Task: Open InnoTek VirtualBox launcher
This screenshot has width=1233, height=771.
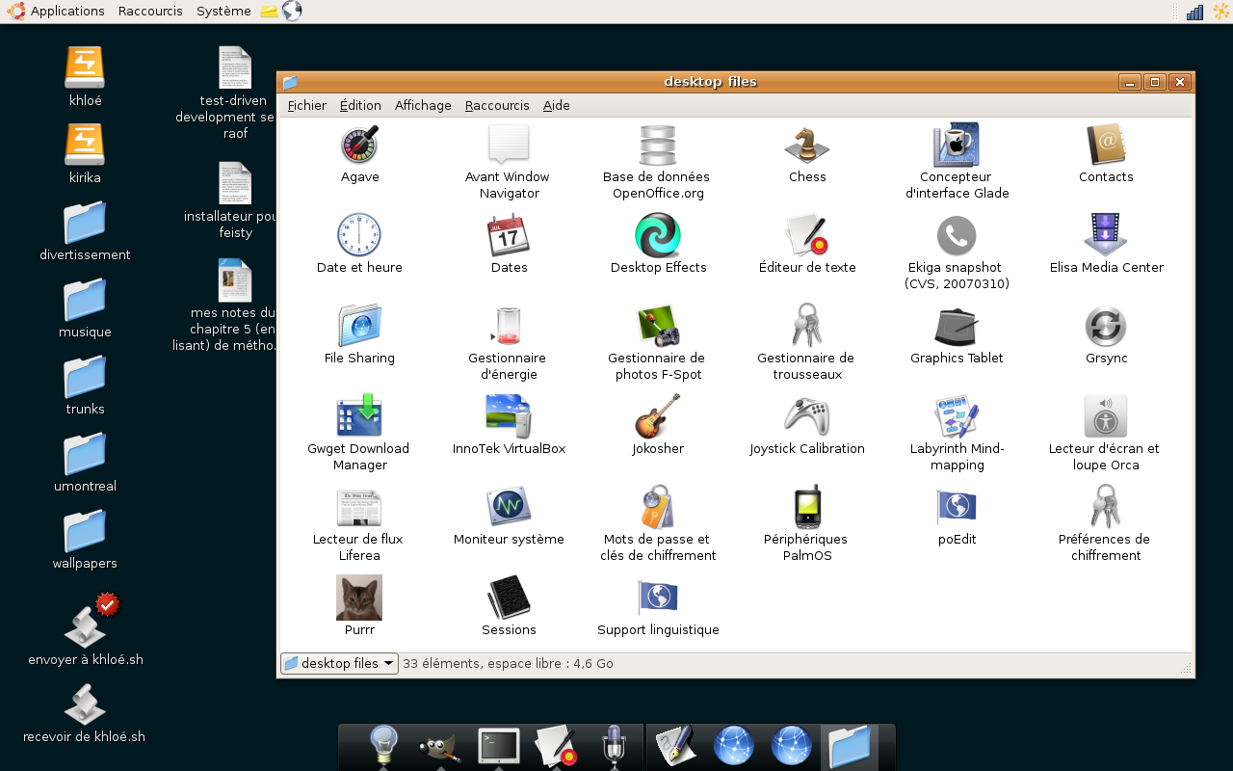Action: (x=509, y=416)
